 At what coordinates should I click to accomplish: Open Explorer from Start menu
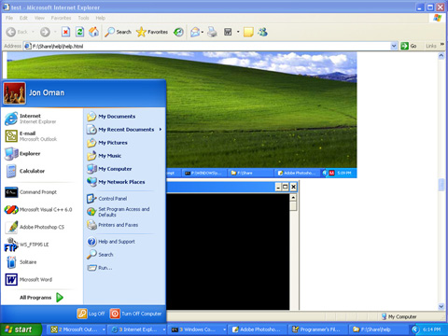42,153
